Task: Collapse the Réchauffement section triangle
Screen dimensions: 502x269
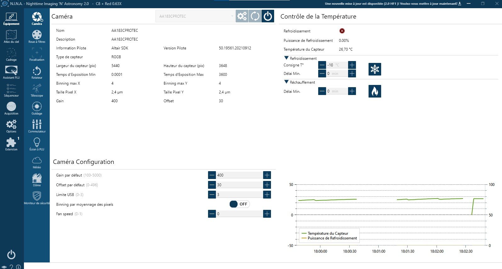Action: (286, 82)
